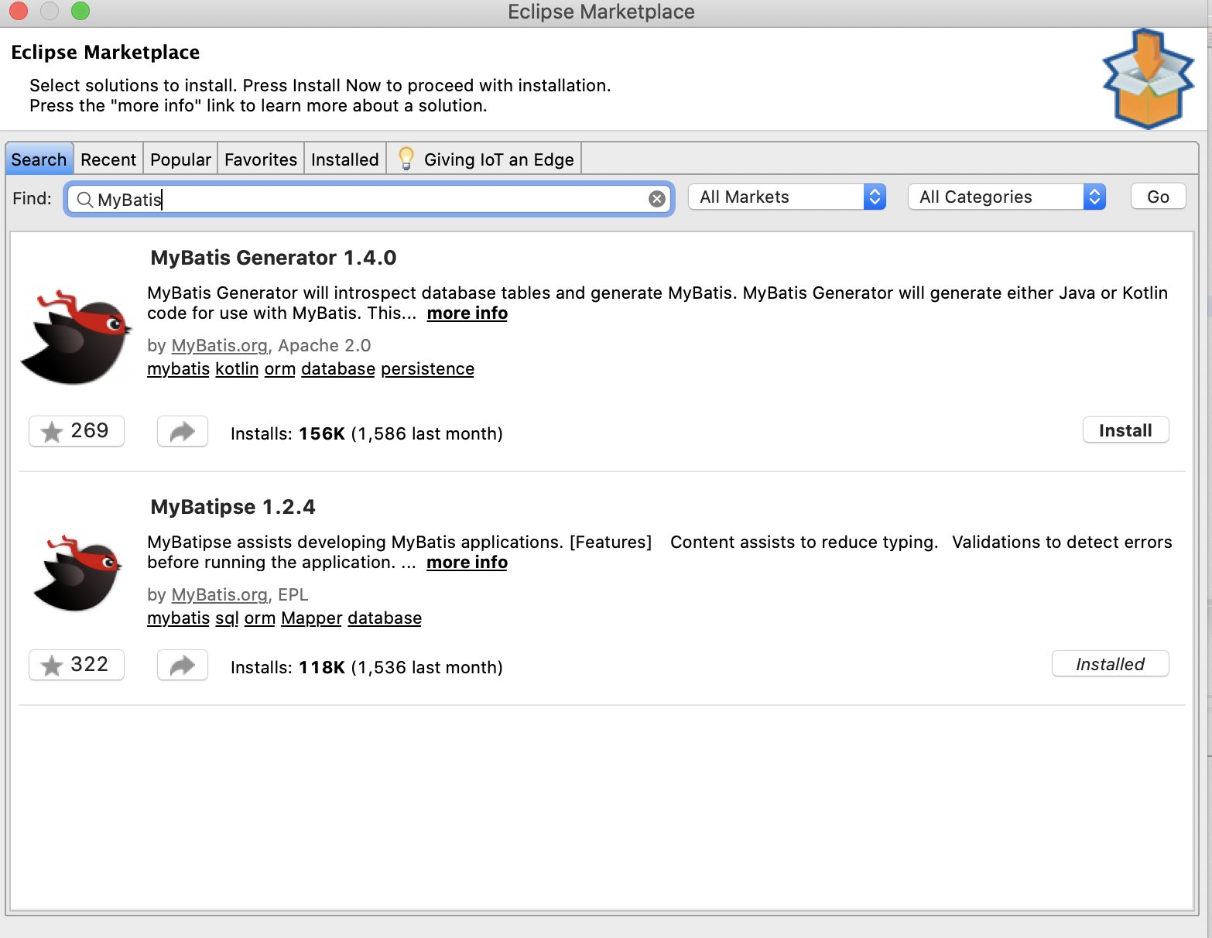The width and height of the screenshot is (1212, 938).
Task: Click Installs: 156K text
Action: point(288,433)
